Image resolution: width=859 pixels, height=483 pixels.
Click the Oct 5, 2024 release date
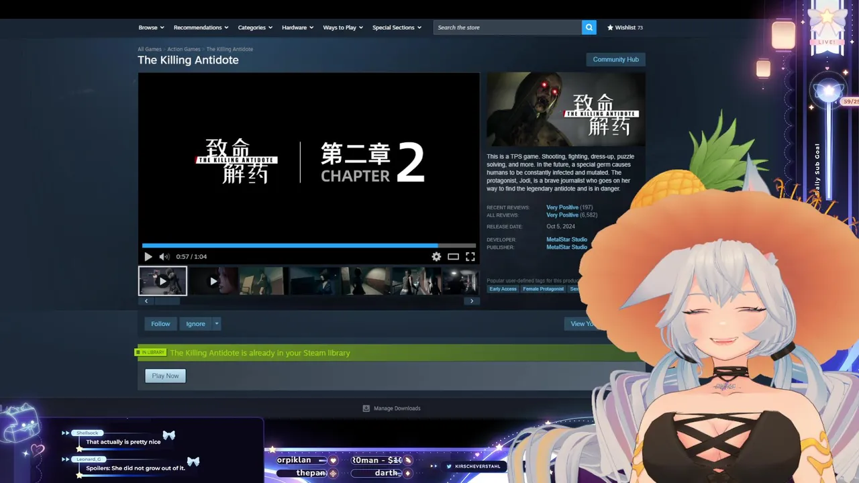click(560, 227)
